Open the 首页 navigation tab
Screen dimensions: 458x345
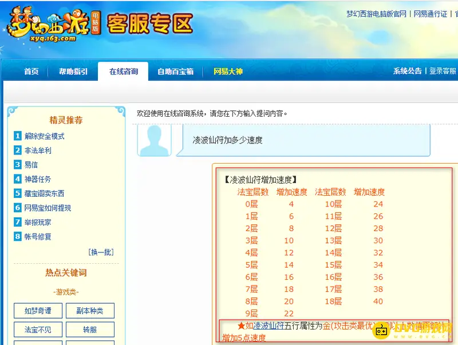pos(31,72)
